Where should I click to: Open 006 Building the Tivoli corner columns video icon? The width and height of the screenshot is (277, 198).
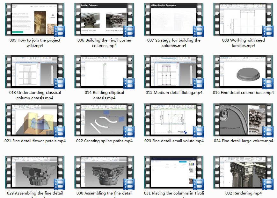pyautogui.click(x=104, y=19)
